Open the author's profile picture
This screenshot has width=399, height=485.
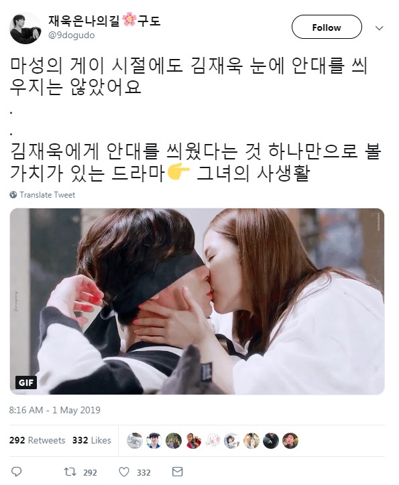pos(25,28)
